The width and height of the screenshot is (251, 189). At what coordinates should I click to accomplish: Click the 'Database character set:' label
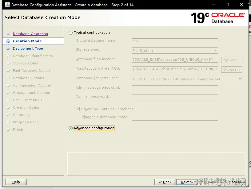97,78
